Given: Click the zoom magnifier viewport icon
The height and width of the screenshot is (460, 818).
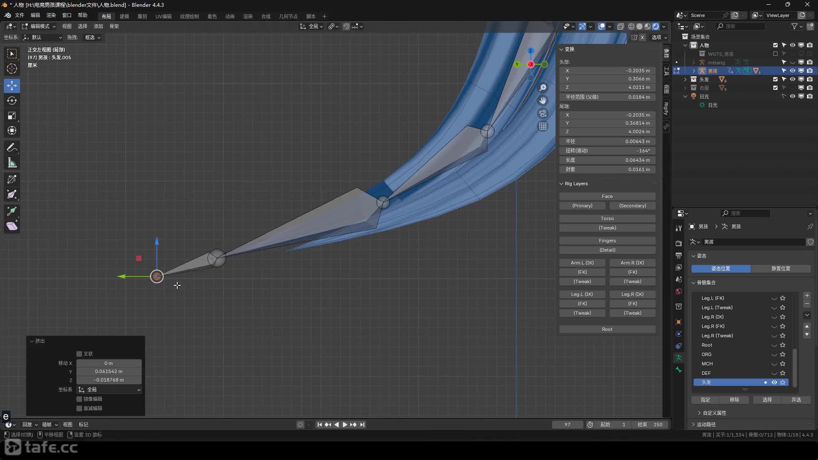Looking at the screenshot, I should 543,88.
